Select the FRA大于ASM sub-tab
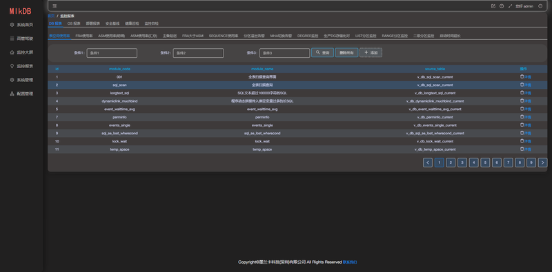The image size is (552, 272). point(193,36)
